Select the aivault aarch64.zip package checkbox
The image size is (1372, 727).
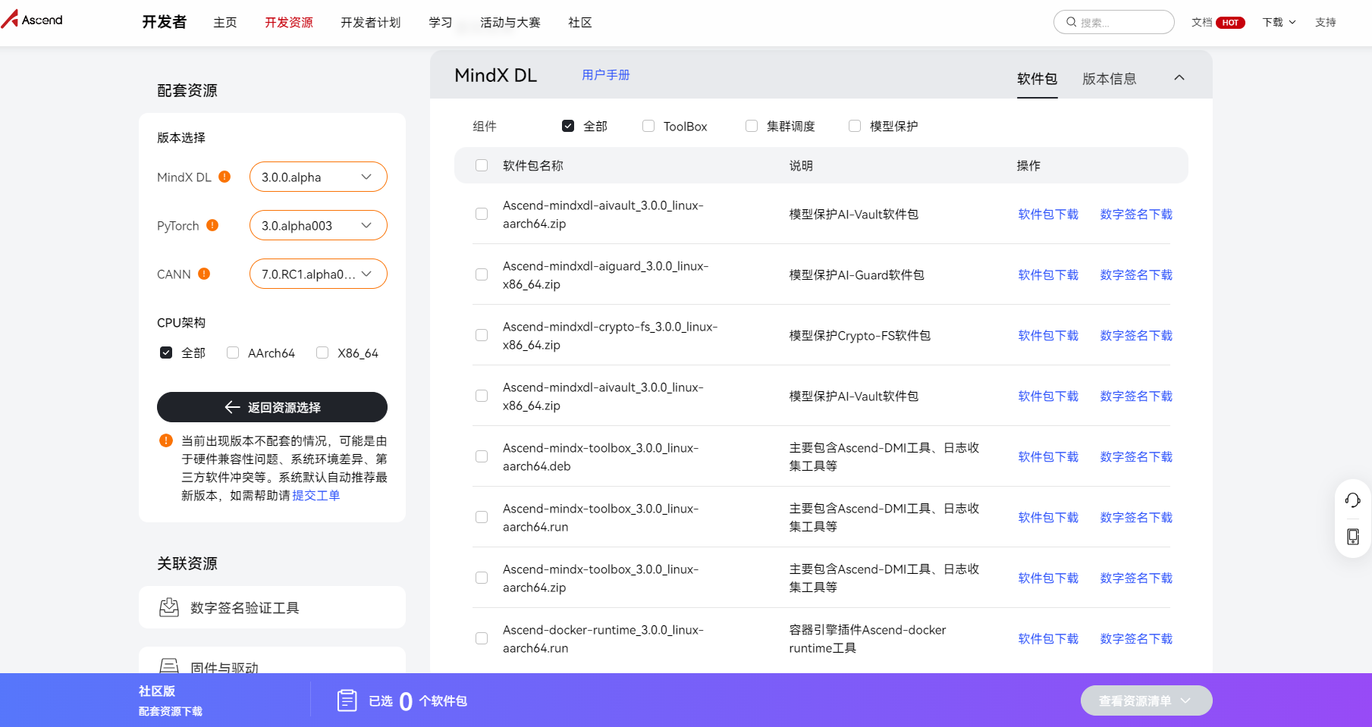point(482,214)
